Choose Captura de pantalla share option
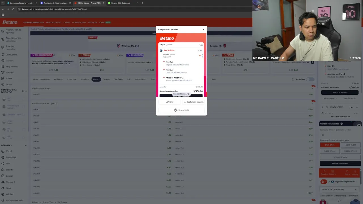The height and width of the screenshot is (204, 363). point(193,102)
